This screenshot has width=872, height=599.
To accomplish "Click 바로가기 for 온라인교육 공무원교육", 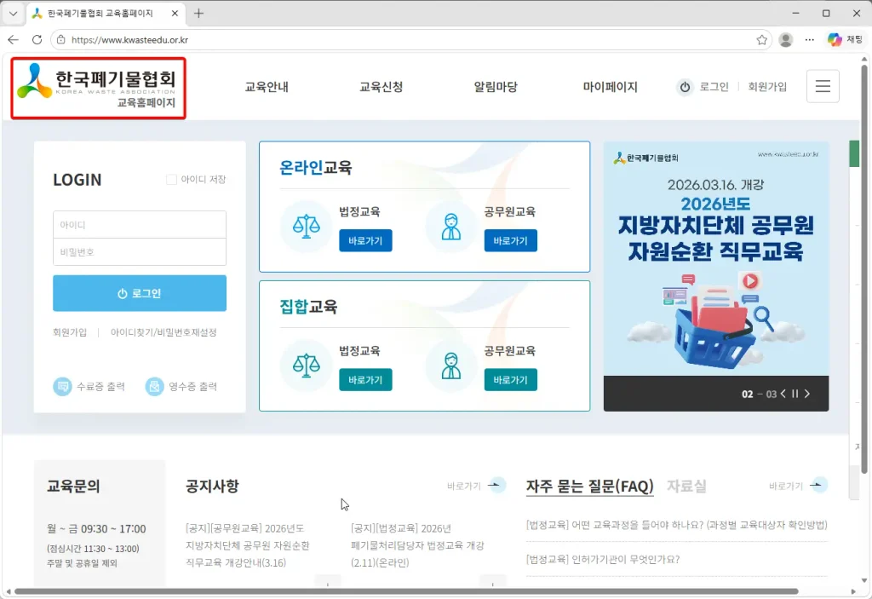I will click(x=511, y=240).
